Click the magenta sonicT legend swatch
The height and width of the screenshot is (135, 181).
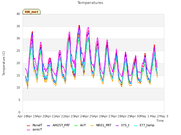pos(28,130)
